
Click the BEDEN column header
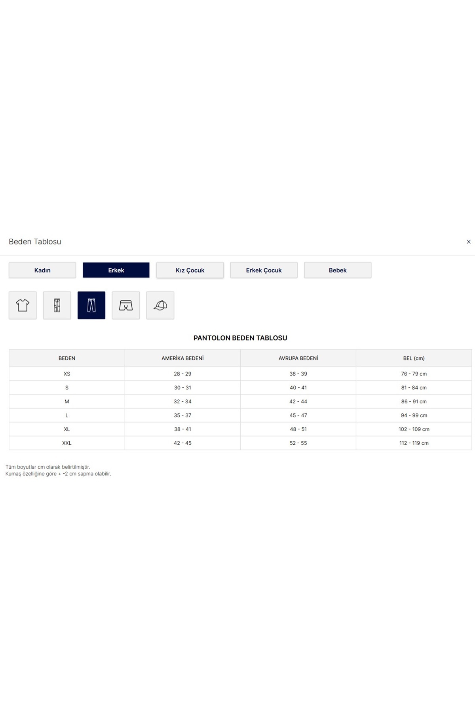(x=67, y=358)
